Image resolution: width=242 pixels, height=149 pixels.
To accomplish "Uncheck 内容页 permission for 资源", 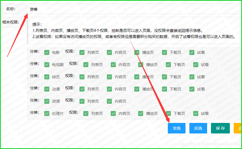I will (x=109, y=101).
